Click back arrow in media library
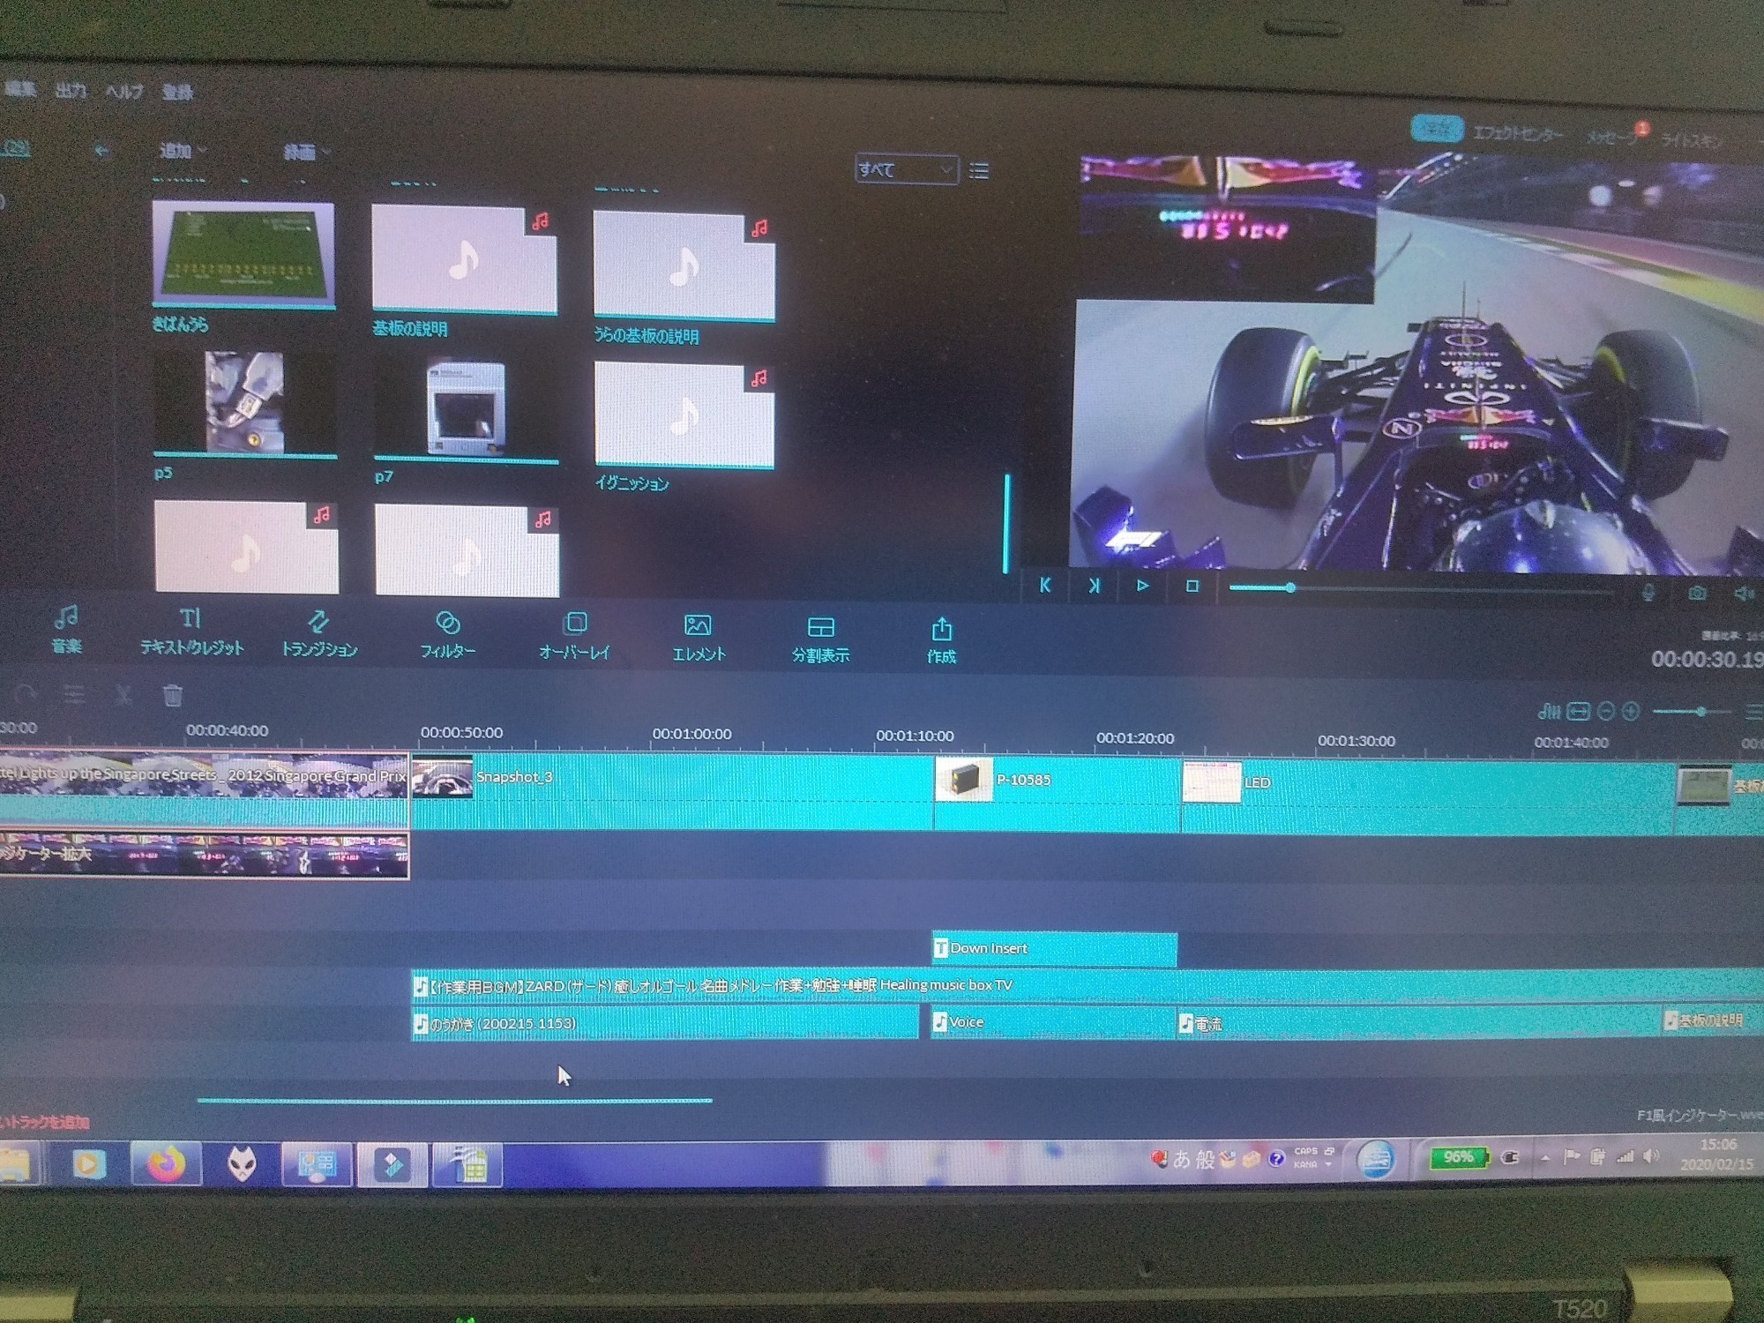 [101, 151]
